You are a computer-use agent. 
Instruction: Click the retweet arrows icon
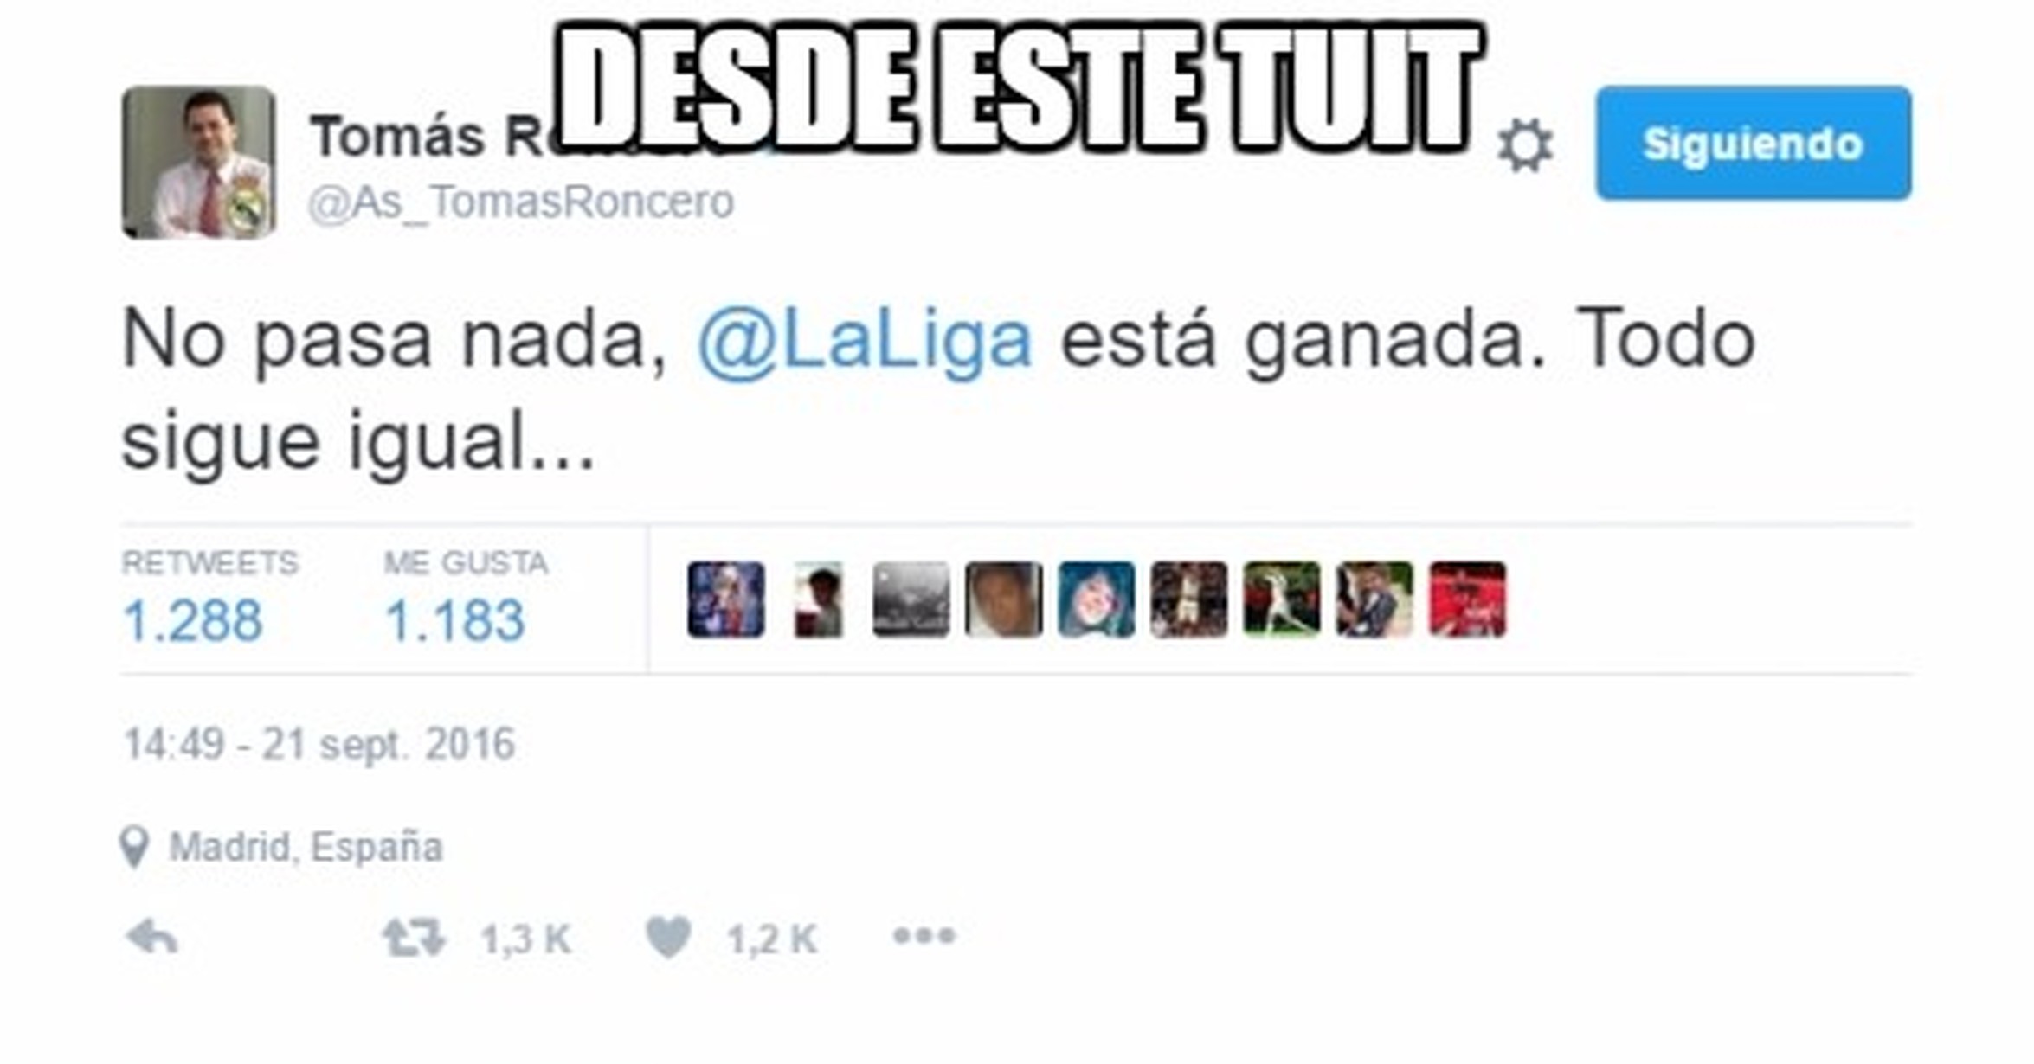click(414, 938)
